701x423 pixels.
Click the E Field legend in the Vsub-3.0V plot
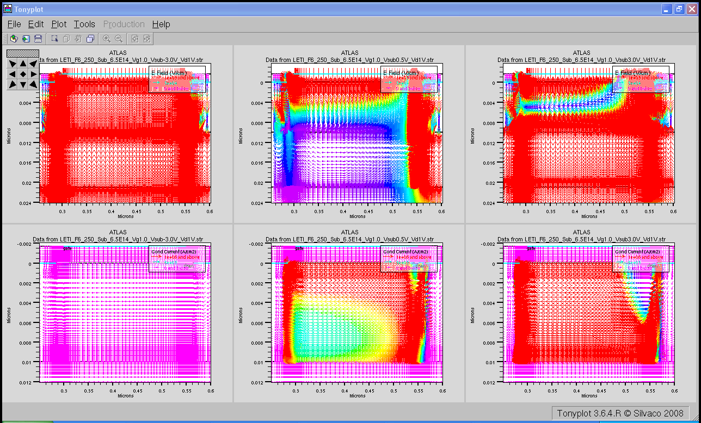coord(177,79)
